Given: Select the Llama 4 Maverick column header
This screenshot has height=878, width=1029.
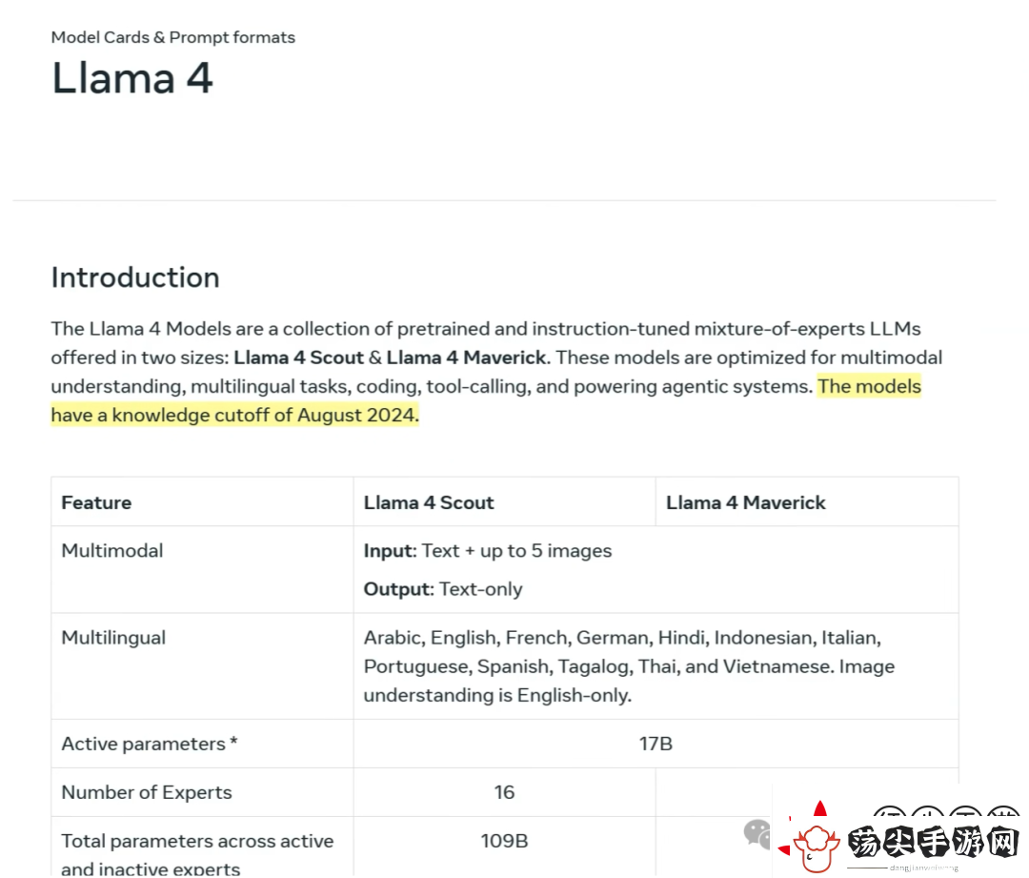Looking at the screenshot, I should point(745,503).
